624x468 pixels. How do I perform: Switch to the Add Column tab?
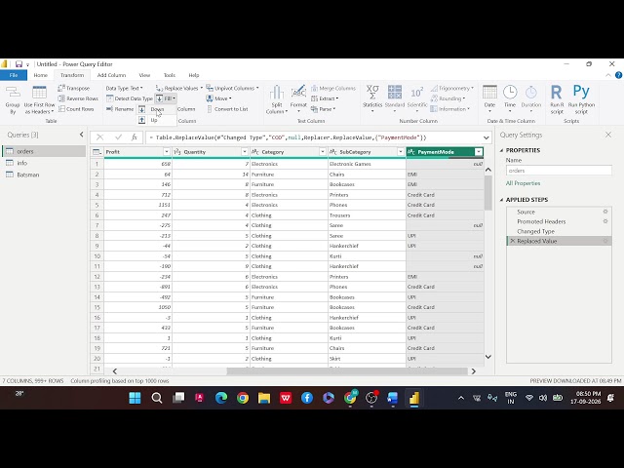pyautogui.click(x=111, y=75)
